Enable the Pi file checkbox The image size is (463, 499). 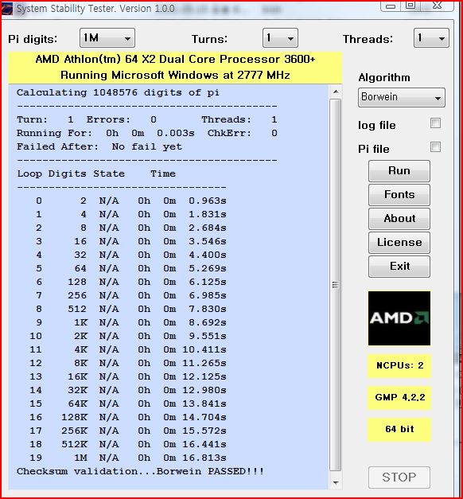[x=435, y=147]
